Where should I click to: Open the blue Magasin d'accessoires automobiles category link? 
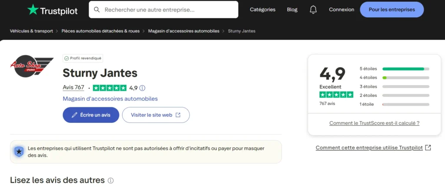pyautogui.click(x=110, y=99)
